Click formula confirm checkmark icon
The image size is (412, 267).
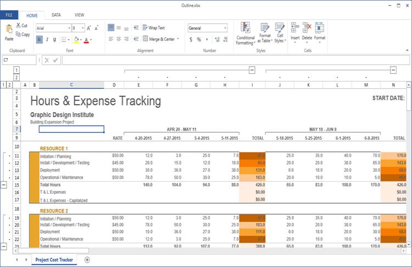coord(55,61)
